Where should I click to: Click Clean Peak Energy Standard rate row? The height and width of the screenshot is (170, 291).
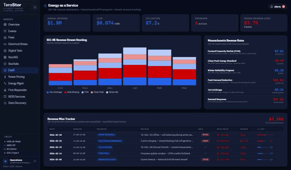pos(246,62)
